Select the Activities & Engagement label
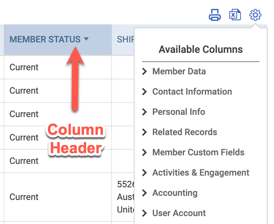The image size is (274, 224). (x=201, y=173)
